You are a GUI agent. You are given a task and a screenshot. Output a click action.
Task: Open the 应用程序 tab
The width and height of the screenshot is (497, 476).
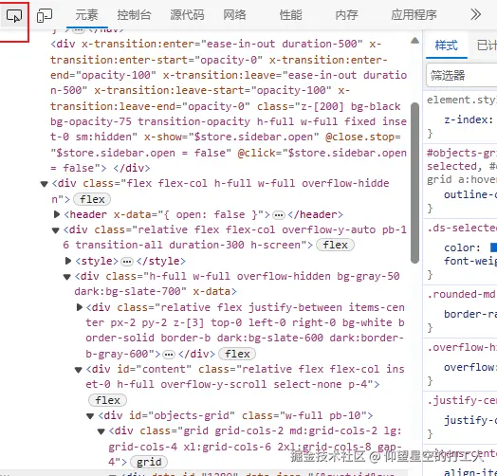pyautogui.click(x=414, y=15)
